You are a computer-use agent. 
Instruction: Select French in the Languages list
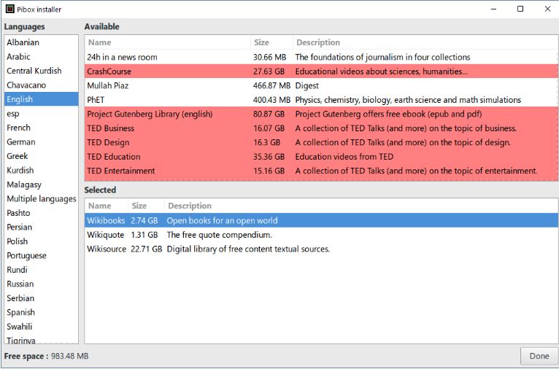[x=42, y=128]
